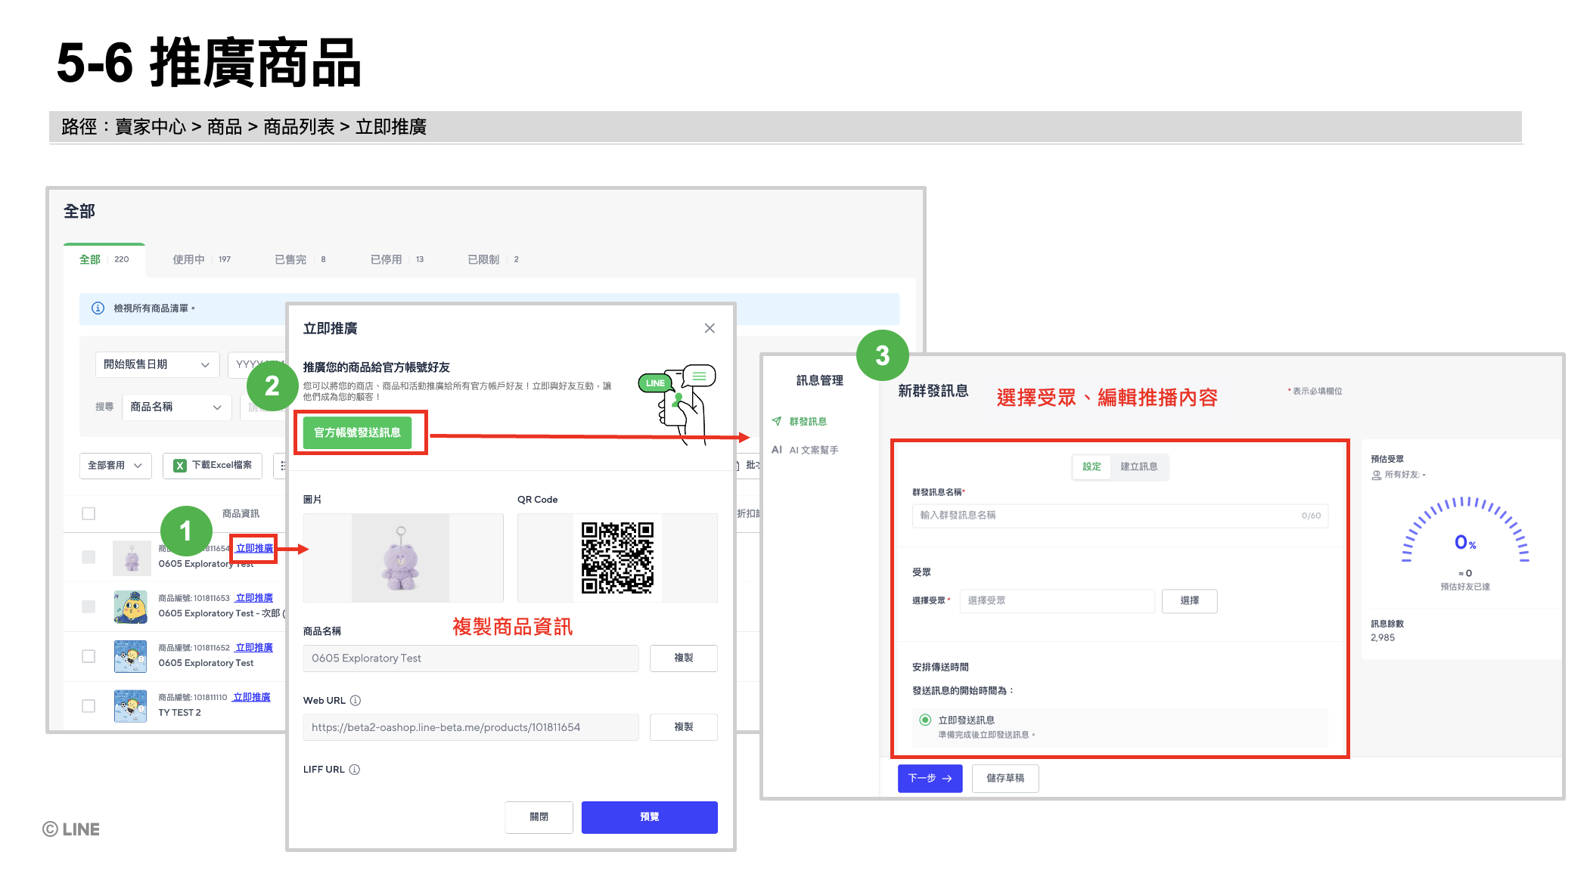This screenshot has width=1590, height=883.
Task: Switch to the 已停用 tab
Action: tap(387, 259)
